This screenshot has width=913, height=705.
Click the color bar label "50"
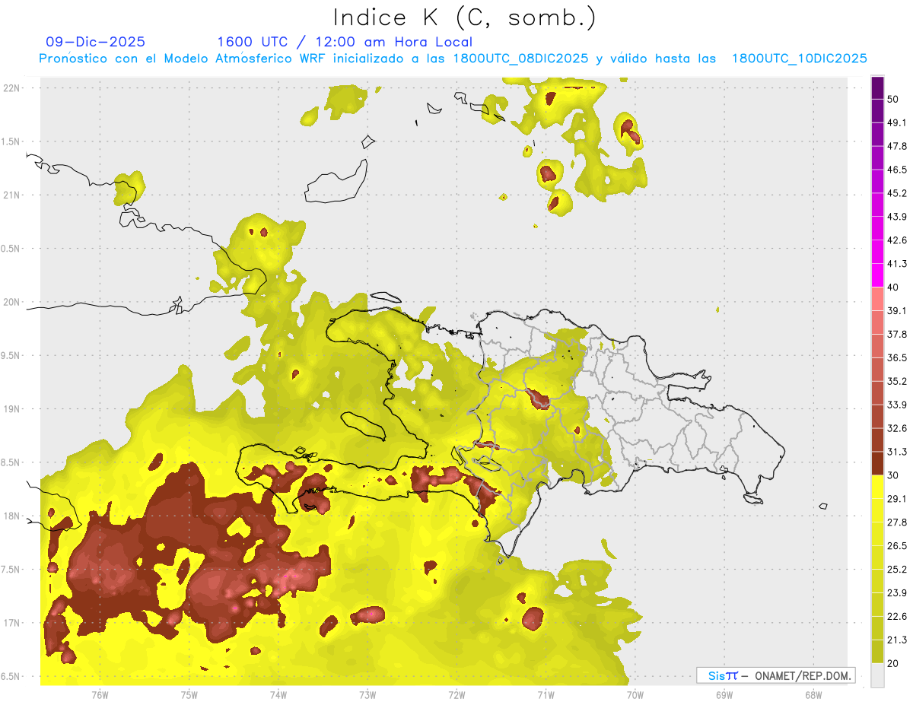(893, 100)
